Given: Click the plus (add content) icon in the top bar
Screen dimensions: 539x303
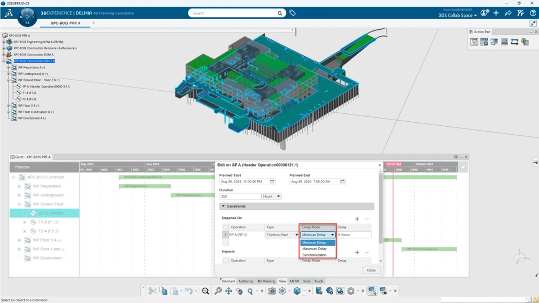Looking at the screenshot, I should (496, 13).
